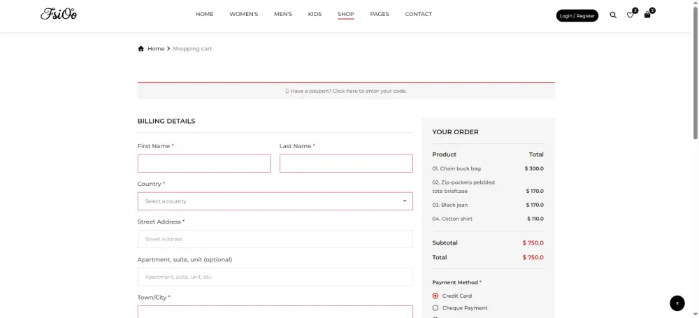The height and width of the screenshot is (318, 699).
Task: Click the '04. Cotton shirt' order item
Action: pos(452,219)
